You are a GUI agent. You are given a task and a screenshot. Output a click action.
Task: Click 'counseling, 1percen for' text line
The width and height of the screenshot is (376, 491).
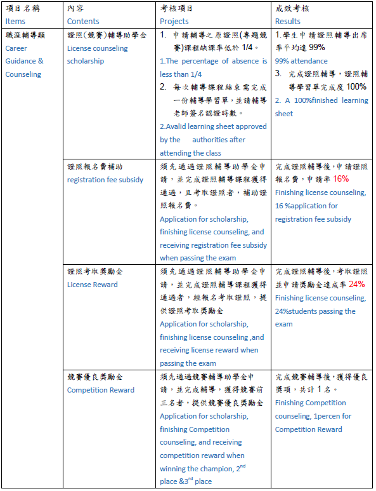coord(313,416)
